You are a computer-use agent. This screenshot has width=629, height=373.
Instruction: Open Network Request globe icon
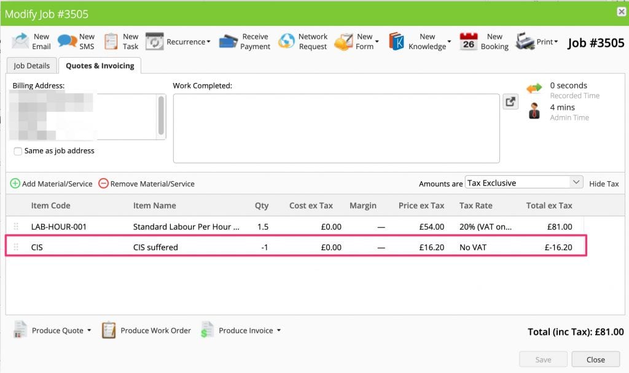(286, 42)
